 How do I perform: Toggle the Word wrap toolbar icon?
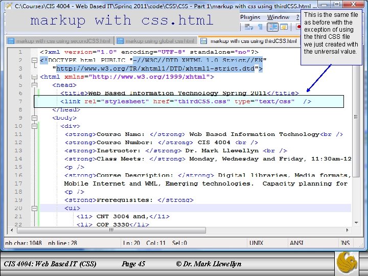pyautogui.click(x=249, y=27)
